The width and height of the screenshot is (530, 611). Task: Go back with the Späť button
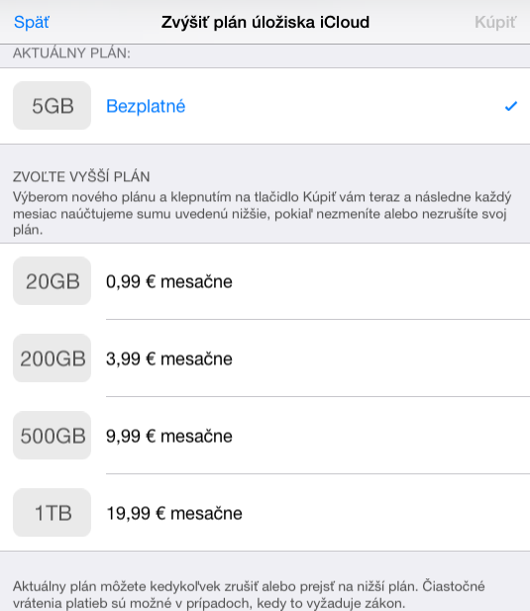[x=32, y=22]
